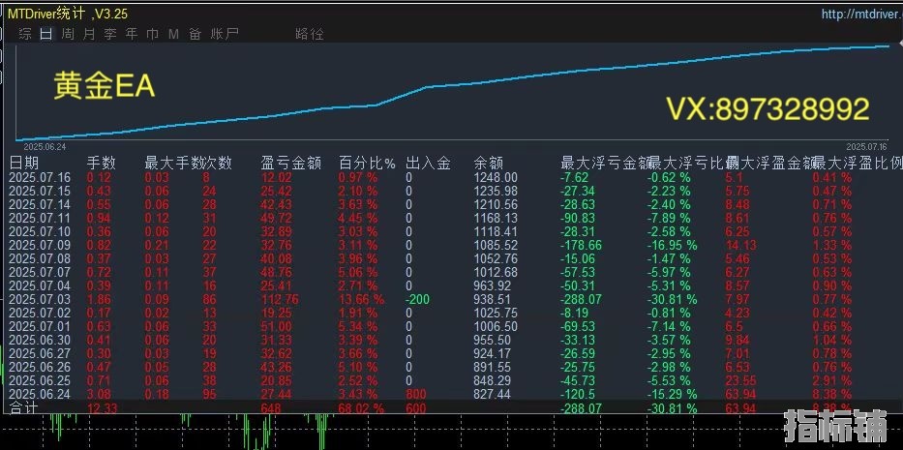Select the 日 daily tab
903x450 pixels.
(x=46, y=34)
